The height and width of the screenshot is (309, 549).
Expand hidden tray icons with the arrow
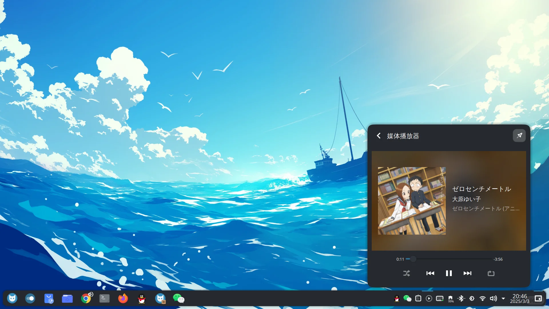point(503,298)
